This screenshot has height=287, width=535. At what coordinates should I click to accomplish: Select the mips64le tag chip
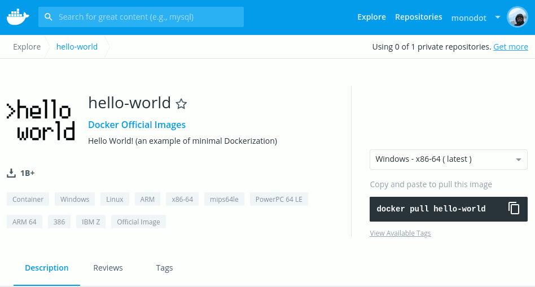click(x=224, y=199)
